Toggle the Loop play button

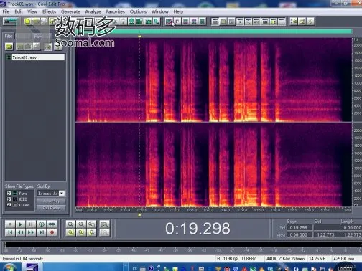coord(52,224)
